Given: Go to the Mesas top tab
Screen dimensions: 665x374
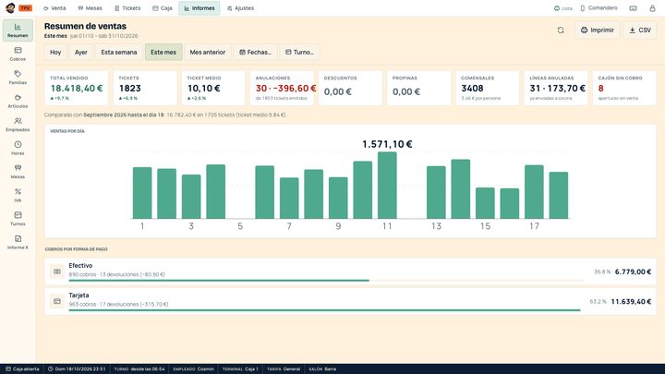Looking at the screenshot, I should [x=90, y=8].
